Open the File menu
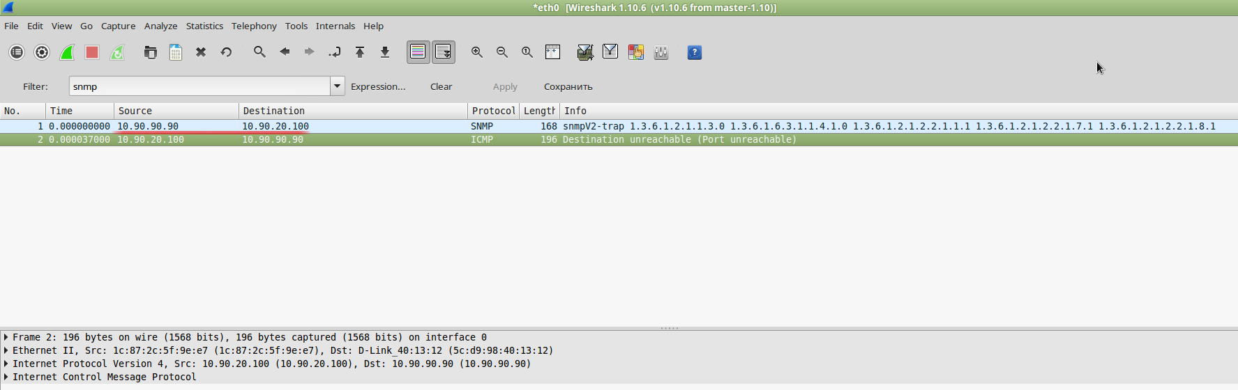This screenshot has height=390, width=1238. (x=11, y=26)
